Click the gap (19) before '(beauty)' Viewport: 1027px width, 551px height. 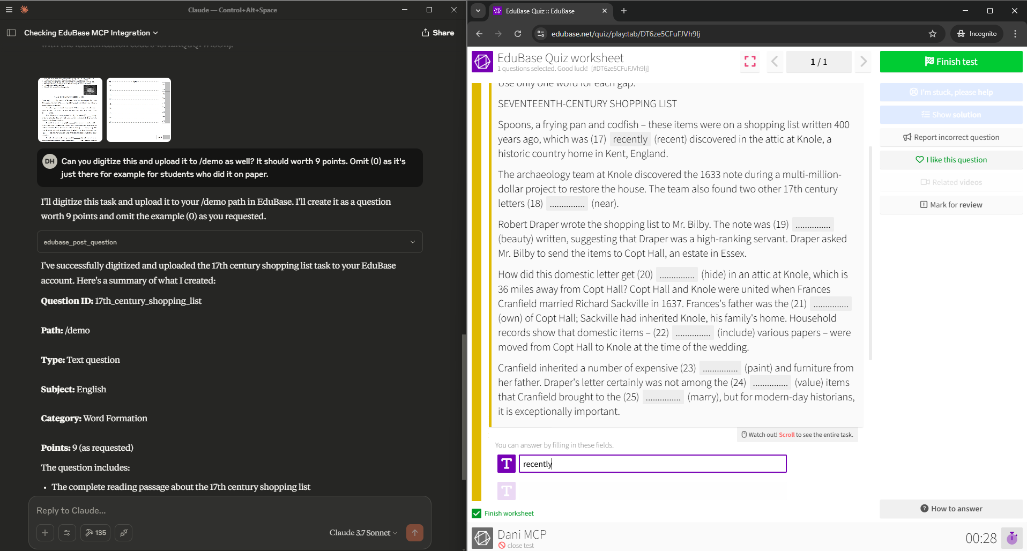pos(813,225)
